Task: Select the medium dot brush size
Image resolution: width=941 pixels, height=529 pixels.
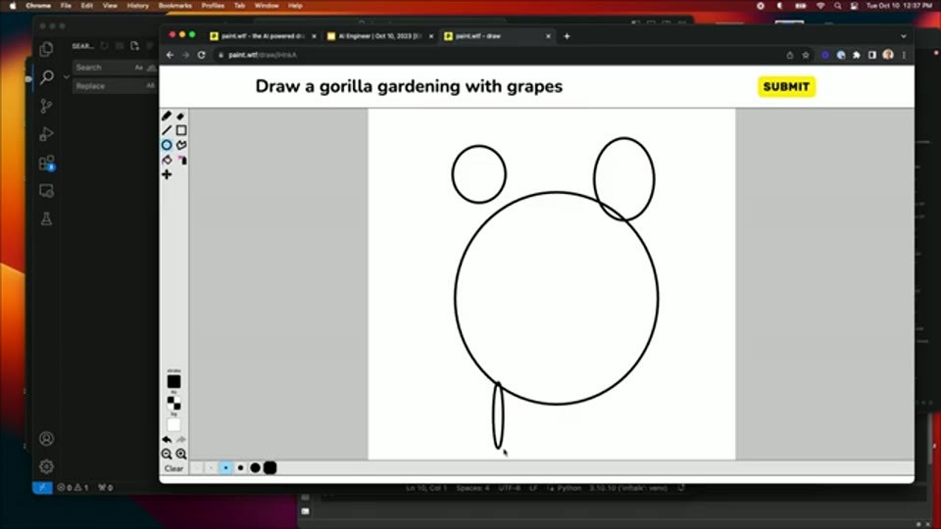Action: point(241,468)
